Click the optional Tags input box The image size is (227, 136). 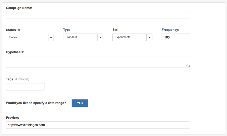(x=25, y=87)
